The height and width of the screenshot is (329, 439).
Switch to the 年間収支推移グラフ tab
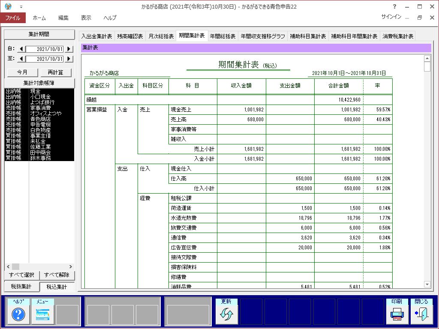pos(263,36)
